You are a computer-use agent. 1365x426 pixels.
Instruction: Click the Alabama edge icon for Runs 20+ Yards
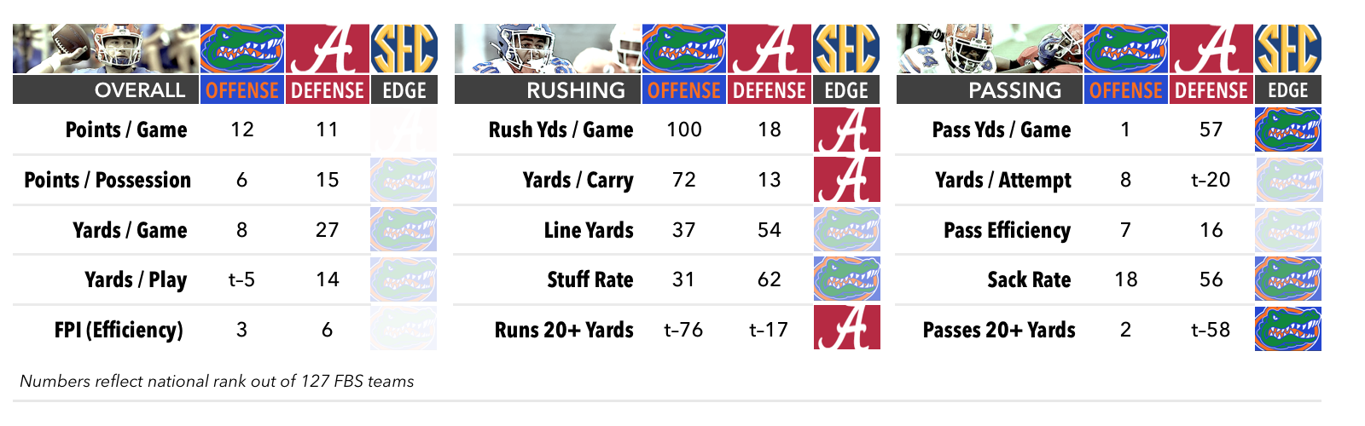click(x=846, y=329)
